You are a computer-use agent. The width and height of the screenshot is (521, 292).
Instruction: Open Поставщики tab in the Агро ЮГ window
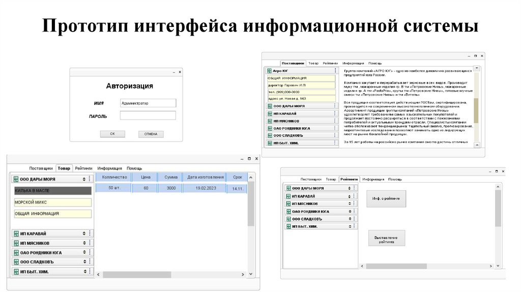[293, 63]
